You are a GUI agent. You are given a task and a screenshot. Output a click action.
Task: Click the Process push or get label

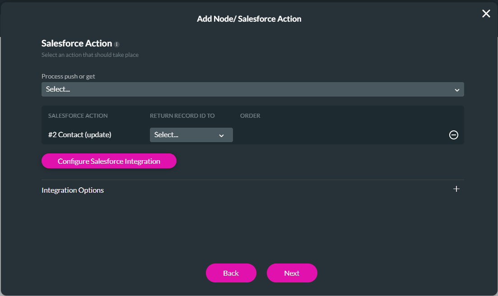click(68, 76)
